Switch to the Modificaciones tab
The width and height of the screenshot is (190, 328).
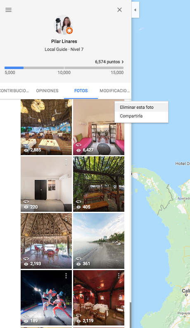tap(114, 91)
